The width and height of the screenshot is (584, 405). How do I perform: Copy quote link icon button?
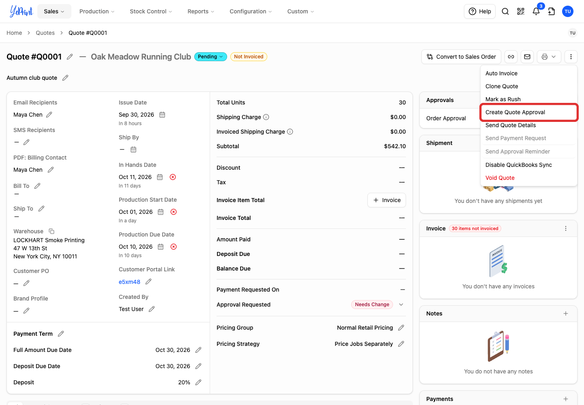coord(511,57)
